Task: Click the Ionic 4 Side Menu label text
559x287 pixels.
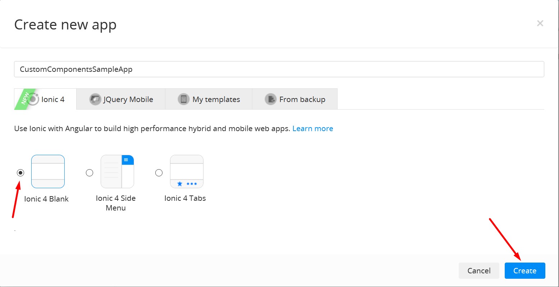Action: [116, 203]
